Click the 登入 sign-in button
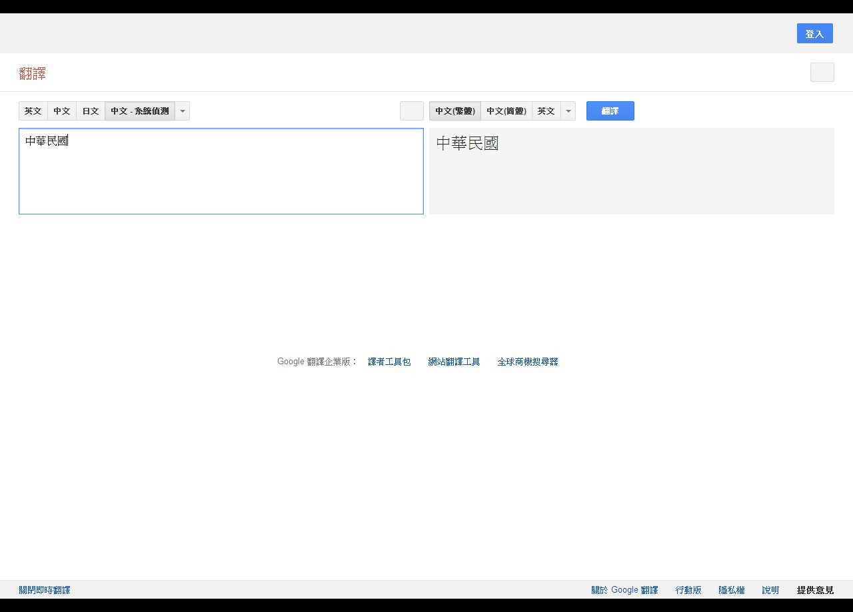The image size is (853, 612). pos(814,34)
